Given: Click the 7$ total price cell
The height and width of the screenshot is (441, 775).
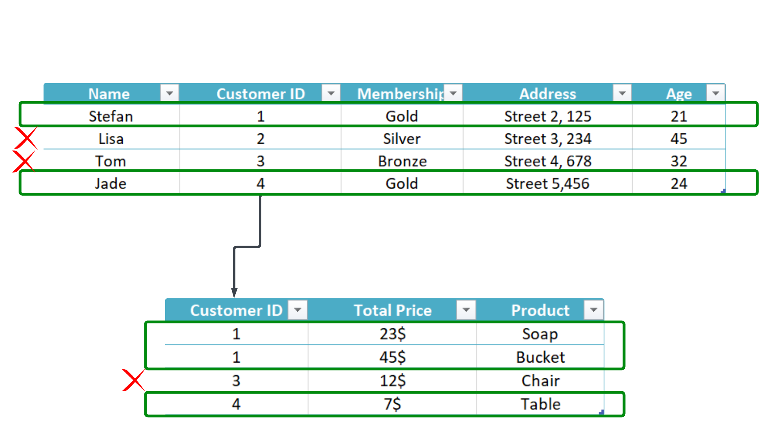Looking at the screenshot, I should click(x=393, y=404).
